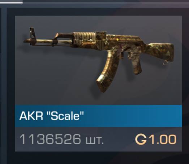Click the golden AKR rifle preview image
The width and height of the screenshot is (189, 164).
pos(99,59)
